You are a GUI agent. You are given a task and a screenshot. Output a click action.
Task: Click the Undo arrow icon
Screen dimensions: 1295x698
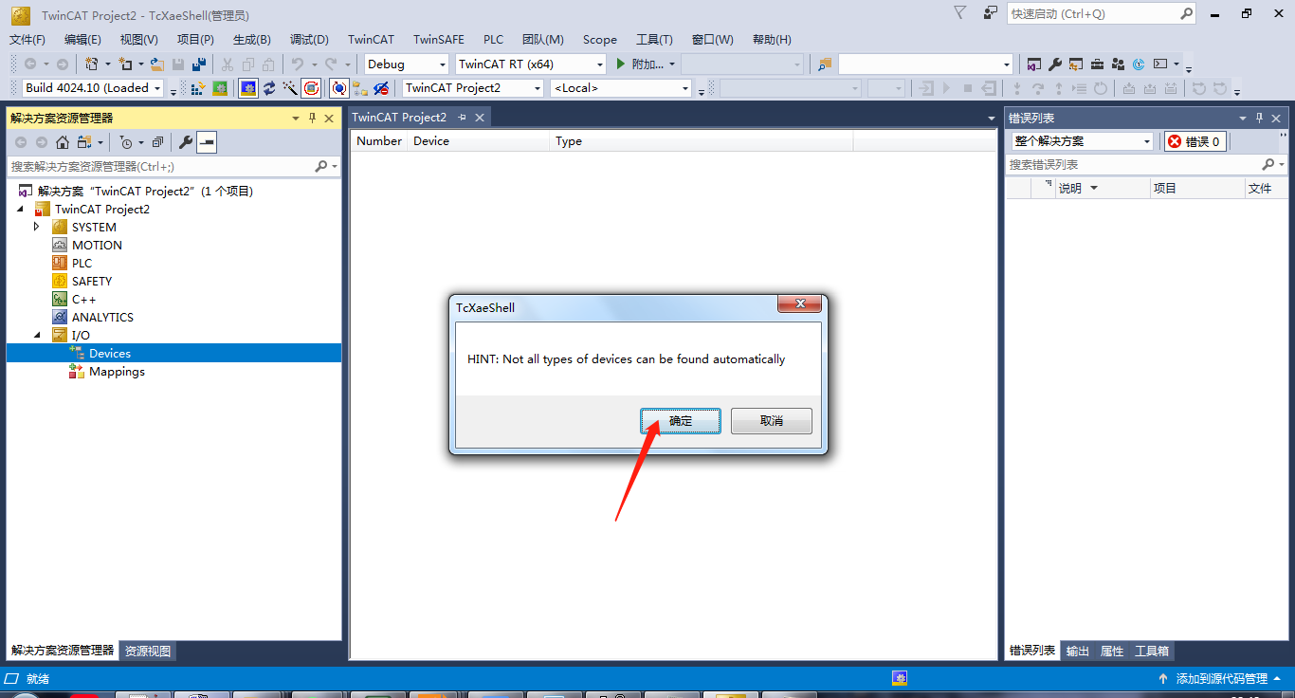point(297,64)
